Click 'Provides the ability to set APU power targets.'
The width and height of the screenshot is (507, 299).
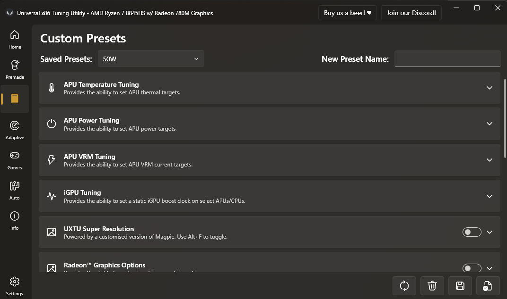[x=120, y=129]
